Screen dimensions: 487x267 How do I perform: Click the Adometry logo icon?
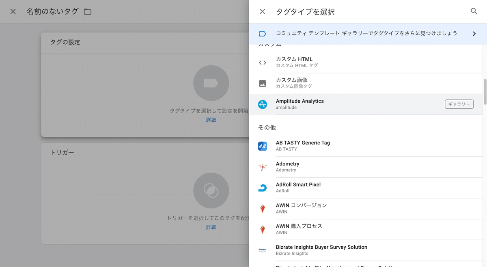pyautogui.click(x=263, y=167)
